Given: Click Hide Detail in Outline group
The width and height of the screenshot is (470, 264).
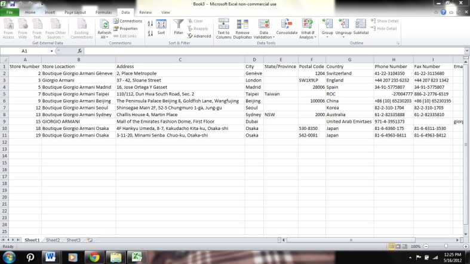Looking at the screenshot, I should click(383, 29).
